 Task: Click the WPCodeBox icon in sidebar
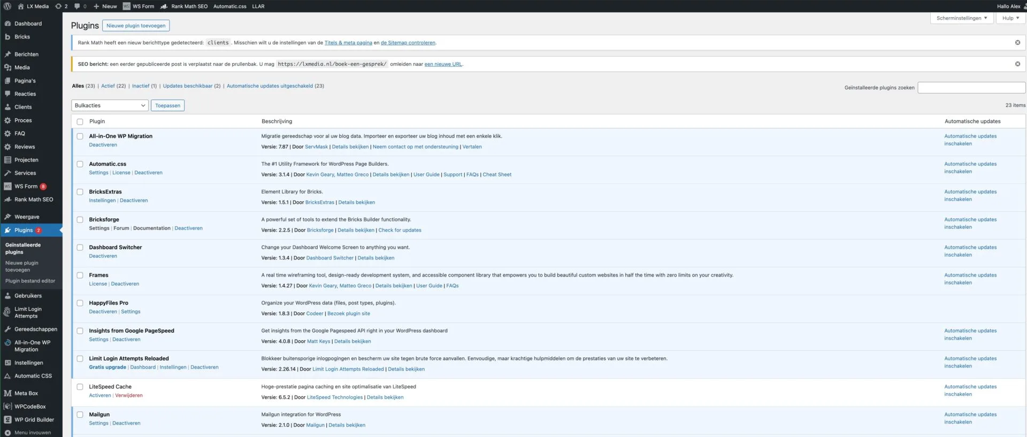7,407
